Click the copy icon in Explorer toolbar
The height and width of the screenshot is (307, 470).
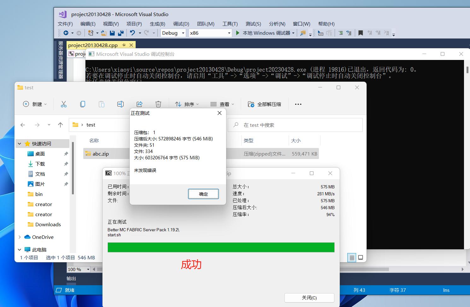(83, 104)
